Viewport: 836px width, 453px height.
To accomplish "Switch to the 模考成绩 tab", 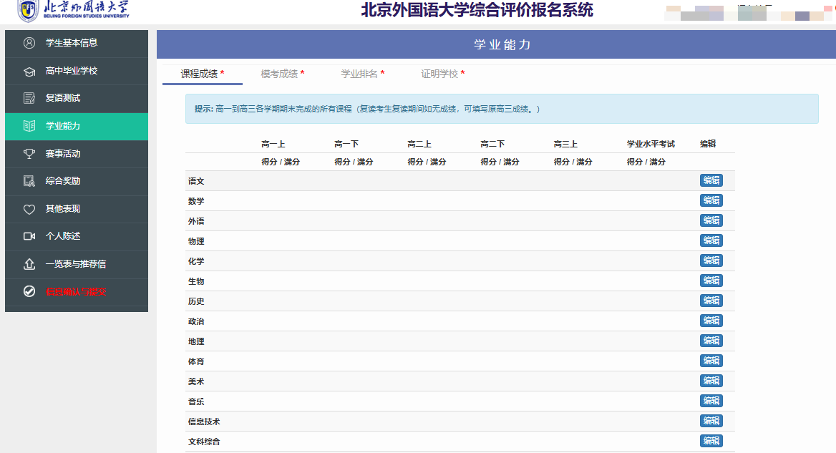I will 283,74.
